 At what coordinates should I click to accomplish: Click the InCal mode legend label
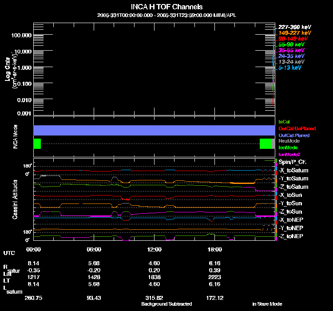pos(284,122)
